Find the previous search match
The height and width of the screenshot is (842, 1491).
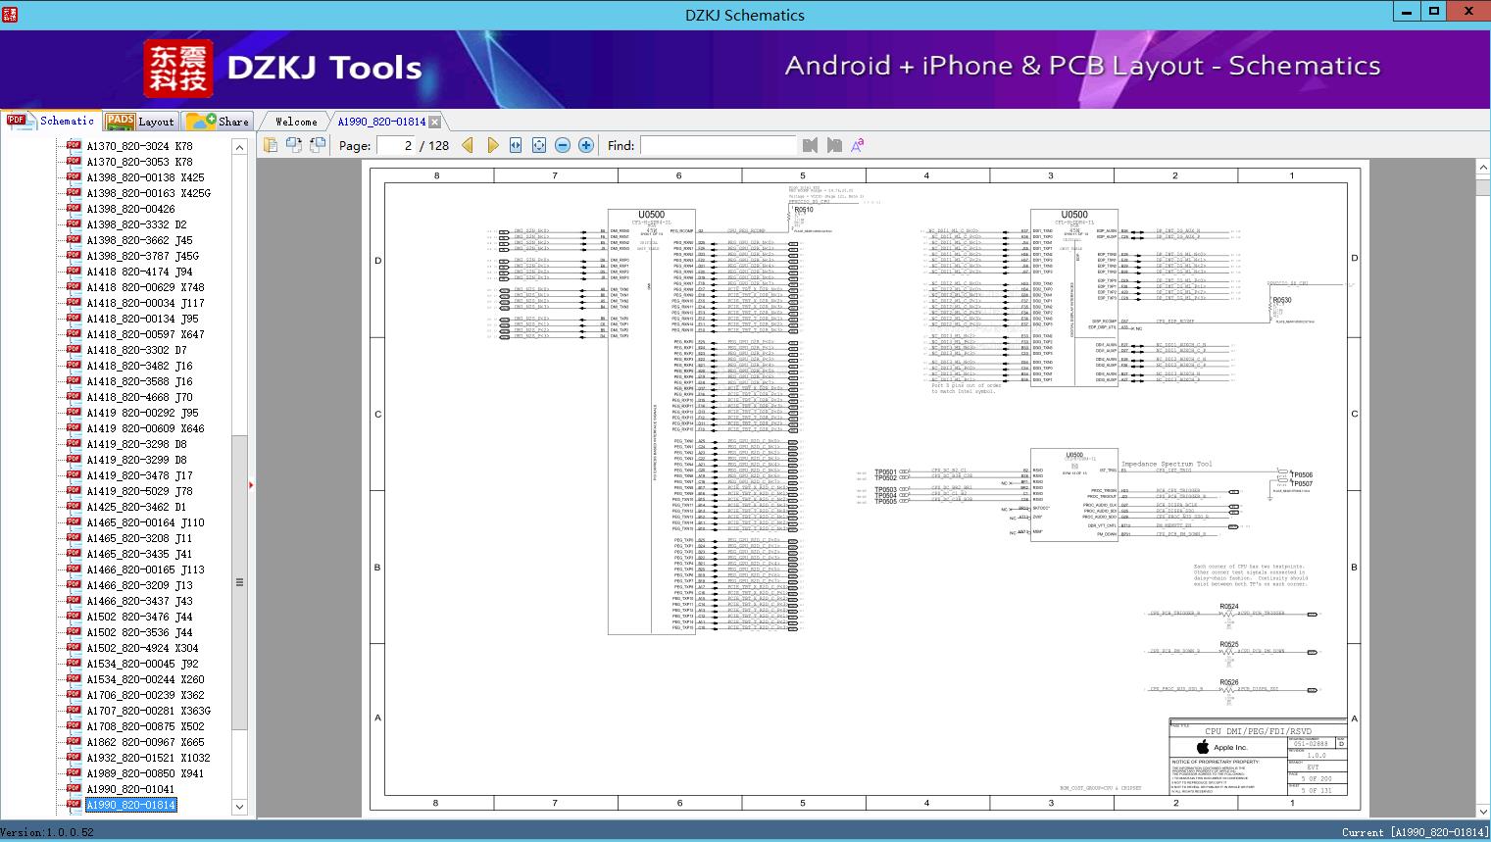click(x=810, y=145)
